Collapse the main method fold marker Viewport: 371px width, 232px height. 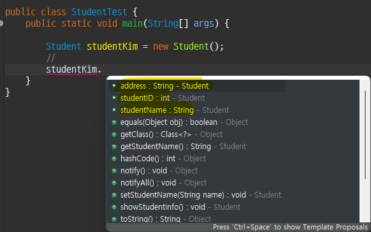coord(1,23)
